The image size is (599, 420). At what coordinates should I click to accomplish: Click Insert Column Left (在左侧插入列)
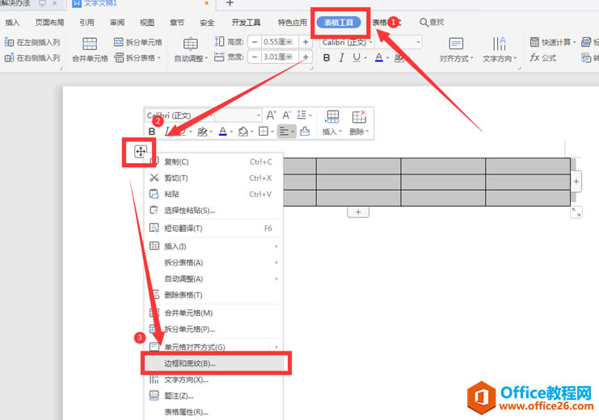[x=32, y=42]
